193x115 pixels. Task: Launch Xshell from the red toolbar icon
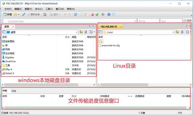click(92, 14)
